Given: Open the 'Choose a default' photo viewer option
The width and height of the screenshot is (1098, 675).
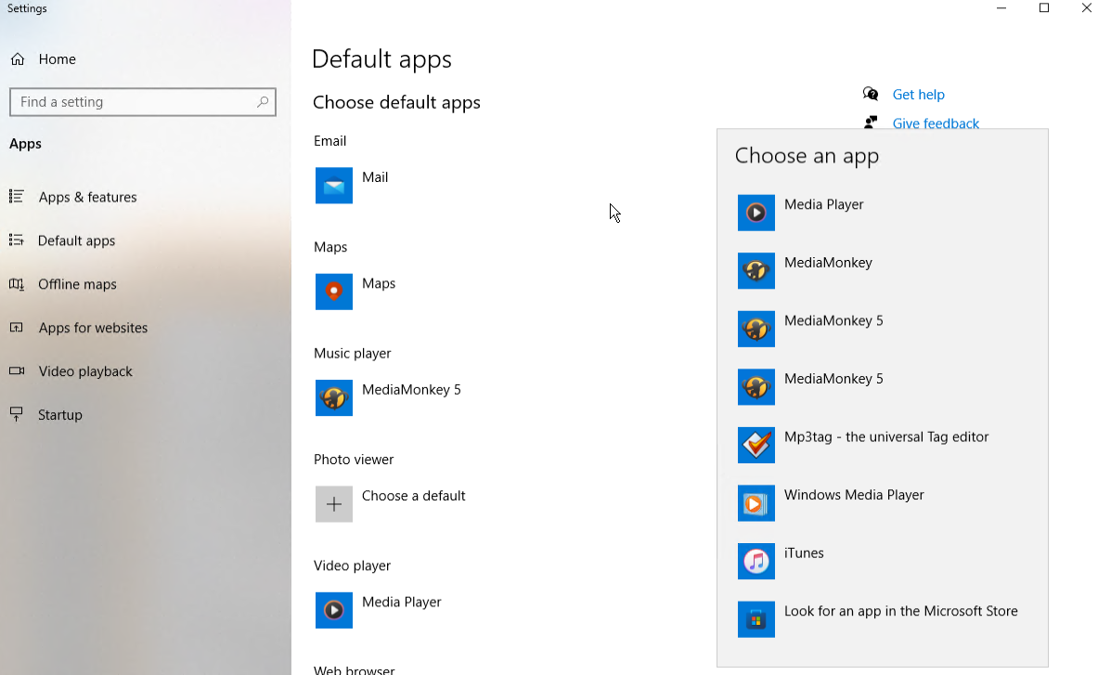Looking at the screenshot, I should (413, 496).
